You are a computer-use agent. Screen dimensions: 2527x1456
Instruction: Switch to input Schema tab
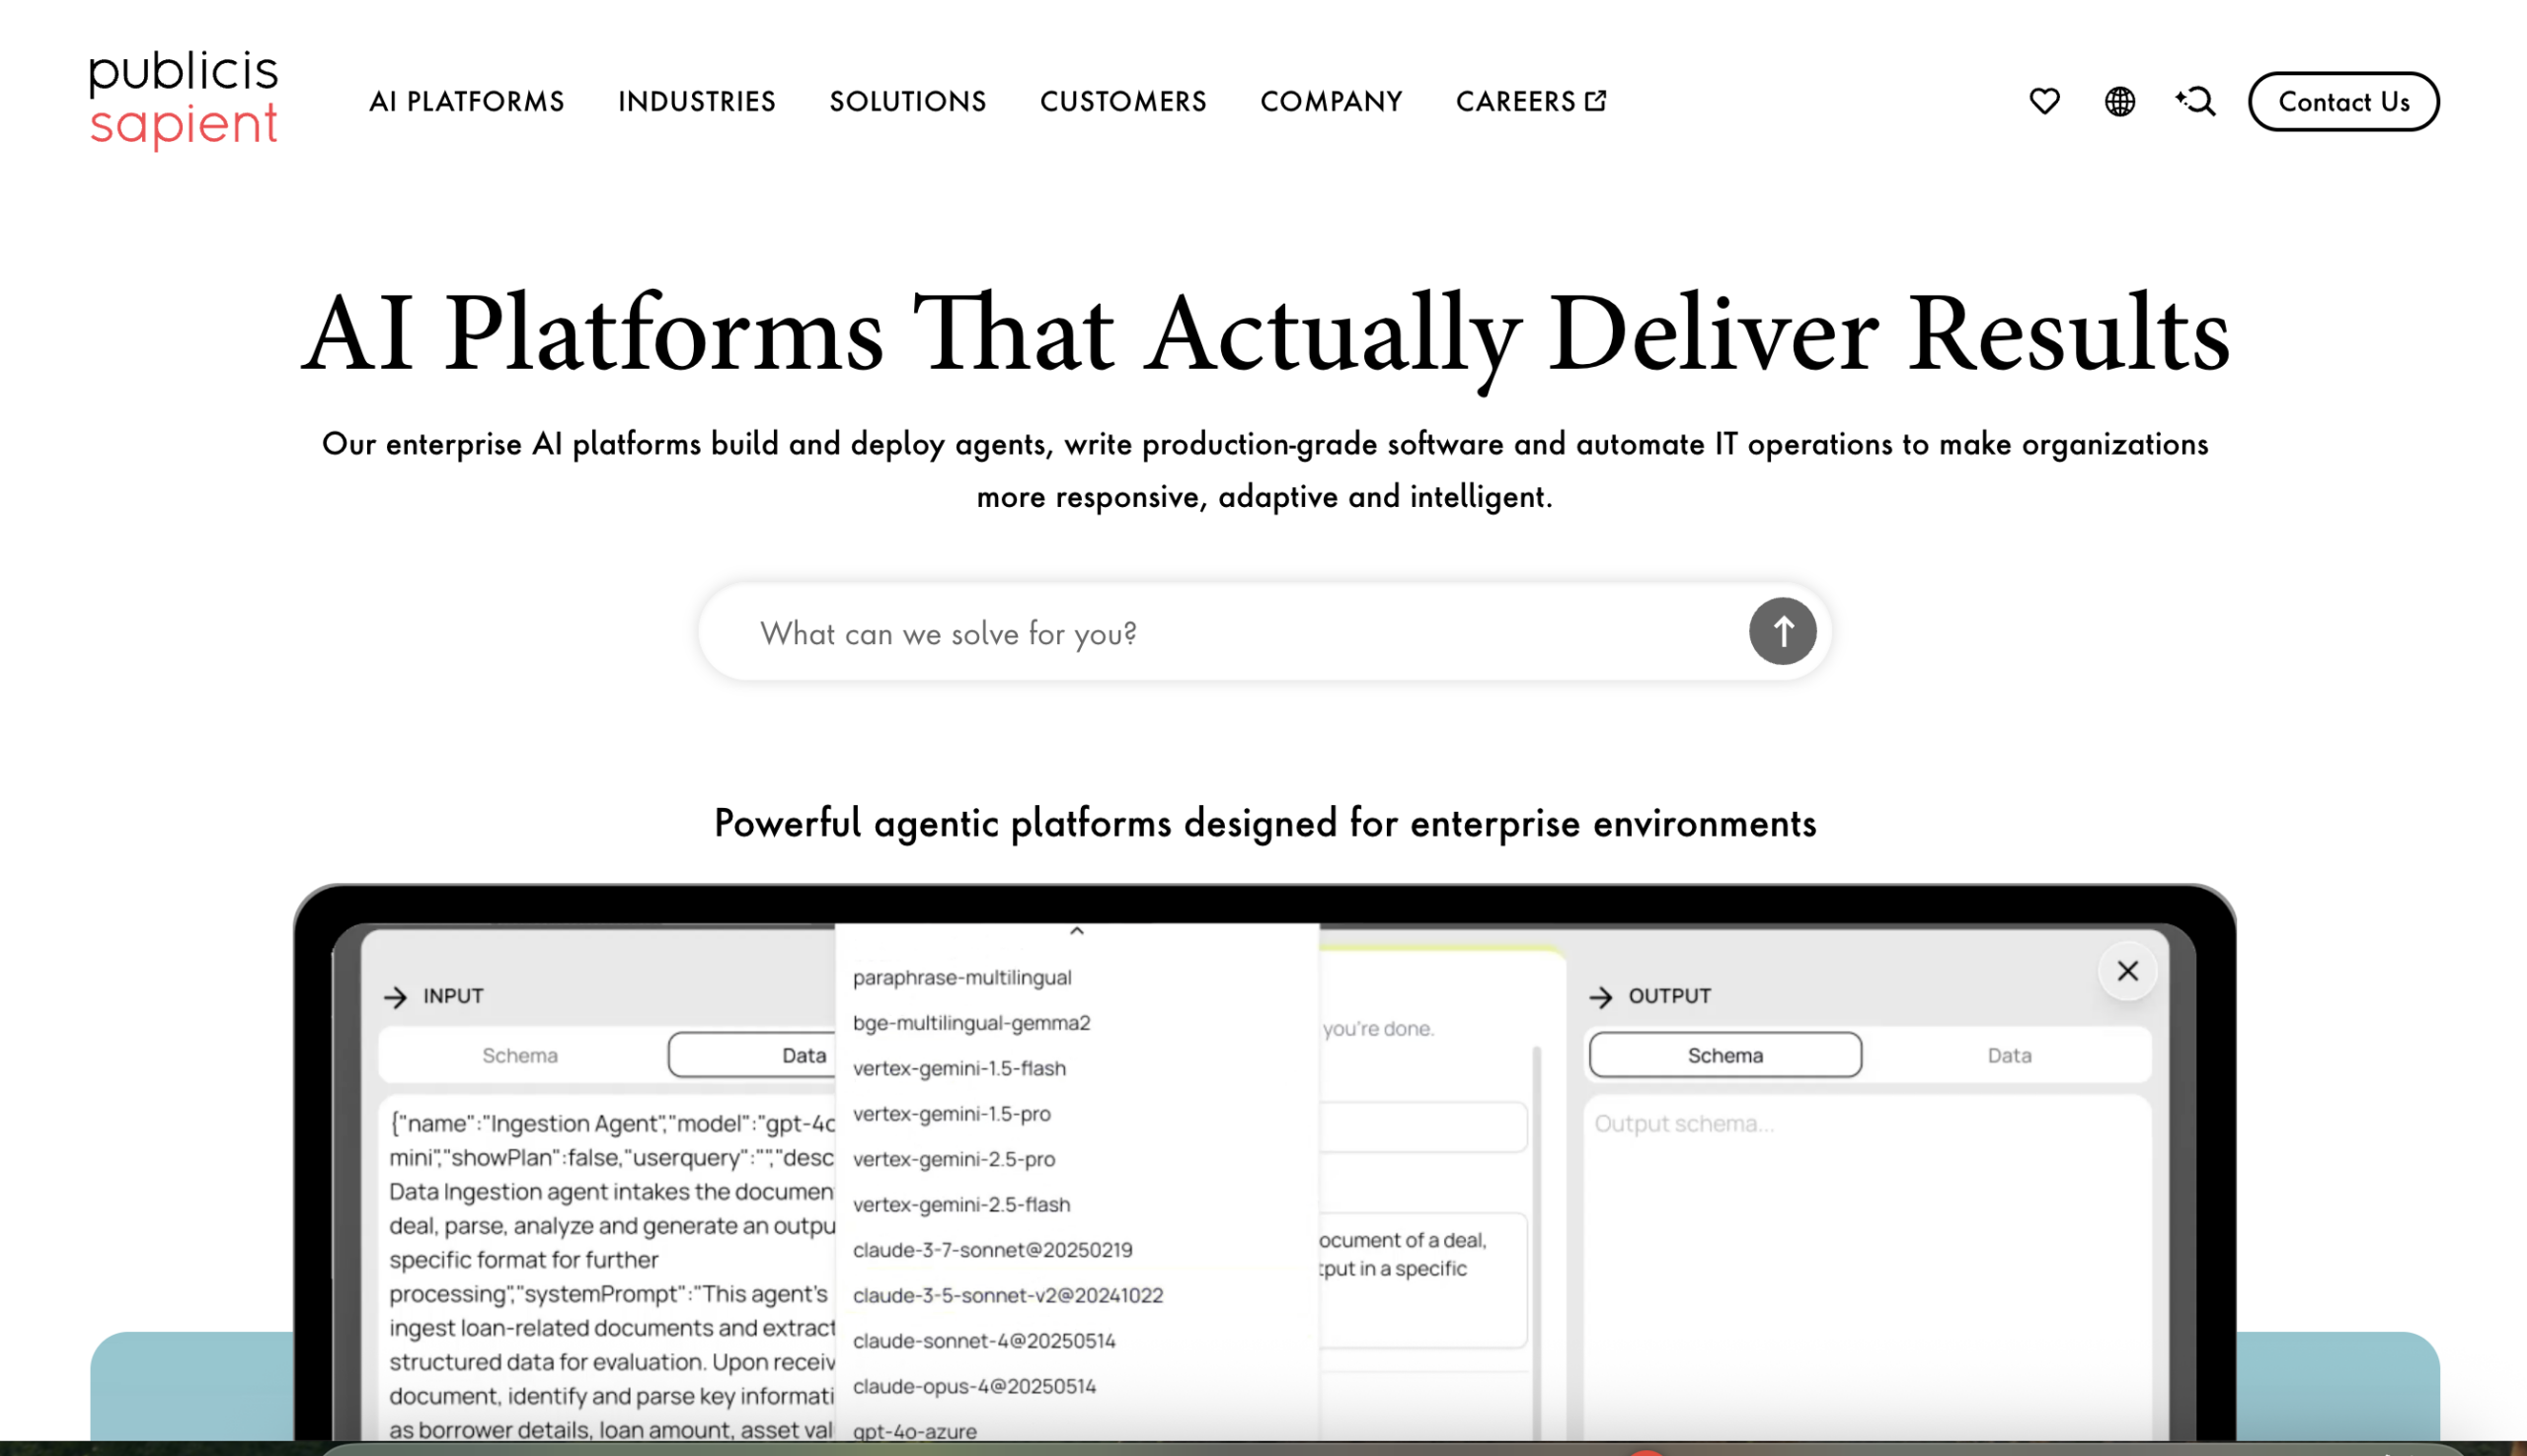click(520, 1055)
